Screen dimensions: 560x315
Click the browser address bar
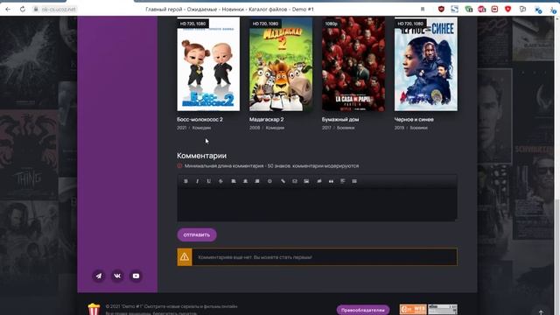[228, 10]
